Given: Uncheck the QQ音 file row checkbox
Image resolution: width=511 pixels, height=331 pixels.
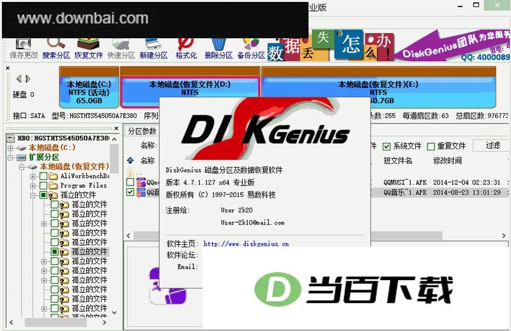Looking at the screenshot, I should point(130,192).
